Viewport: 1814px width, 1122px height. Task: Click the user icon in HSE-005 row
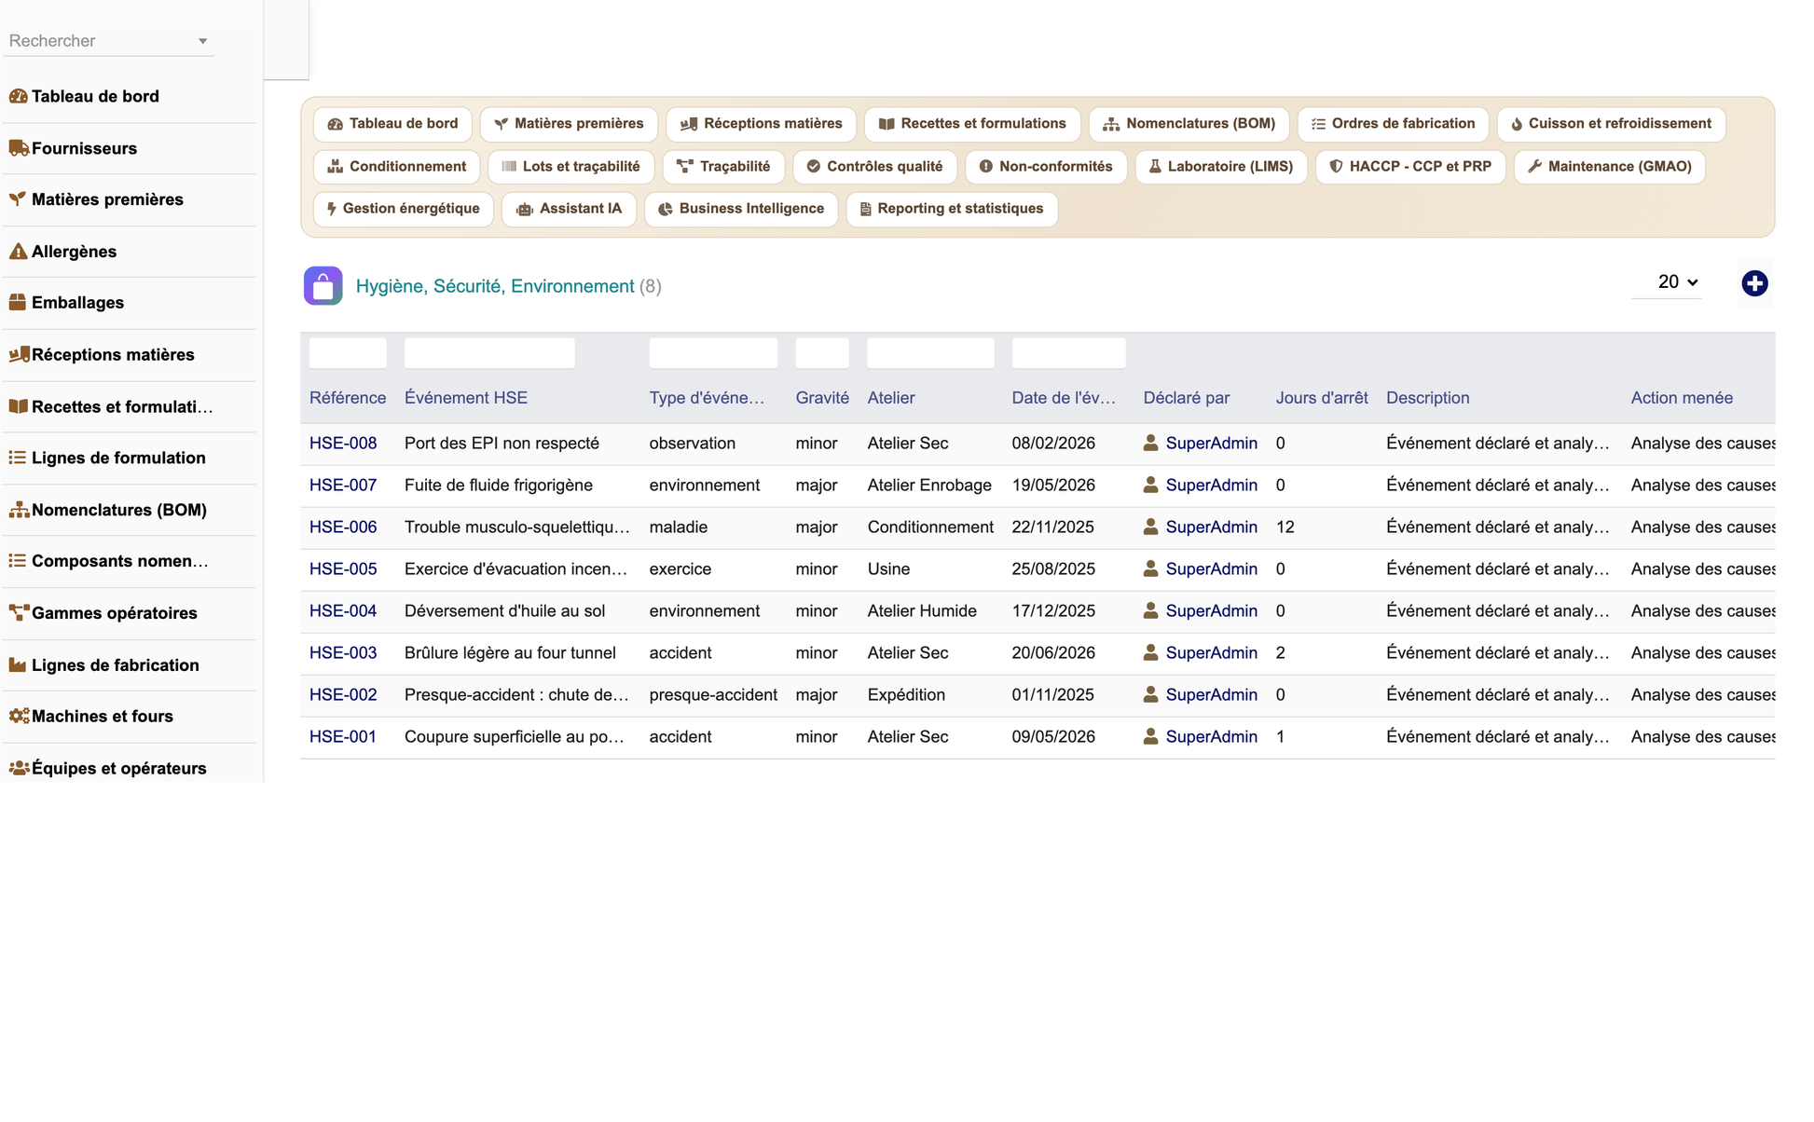[x=1150, y=568]
